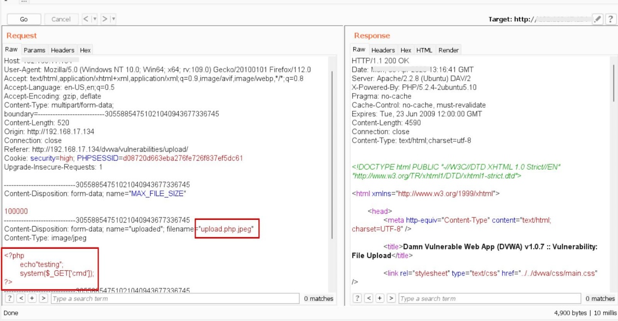
Task: Switch to the Response Headers tab
Action: (x=383, y=50)
